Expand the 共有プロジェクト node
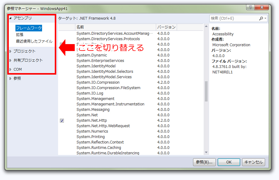This screenshot has width=279, height=180. pos(10,60)
